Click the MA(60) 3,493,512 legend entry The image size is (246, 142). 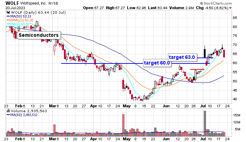[22, 115]
